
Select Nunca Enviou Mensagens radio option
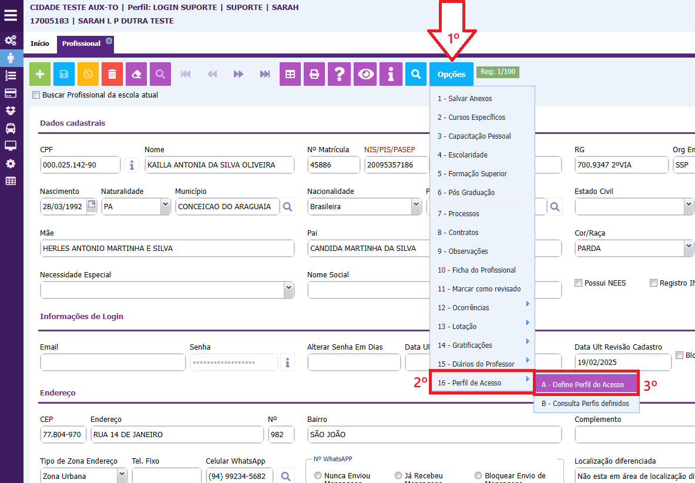[318, 475]
